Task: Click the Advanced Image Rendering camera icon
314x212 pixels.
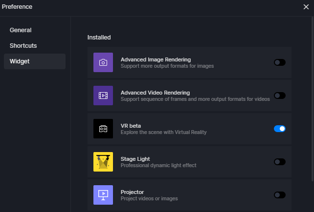Action: 103,62
